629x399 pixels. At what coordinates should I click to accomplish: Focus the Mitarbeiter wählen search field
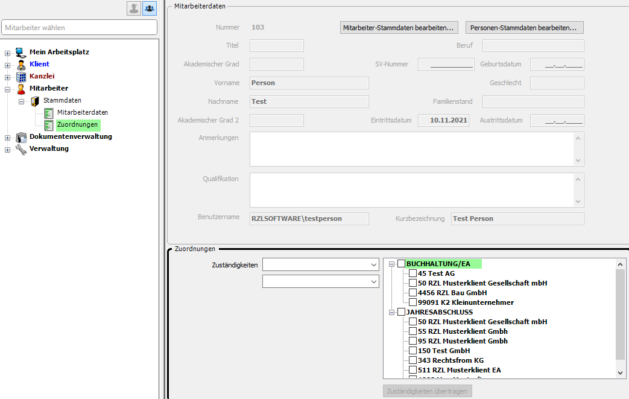pos(80,27)
